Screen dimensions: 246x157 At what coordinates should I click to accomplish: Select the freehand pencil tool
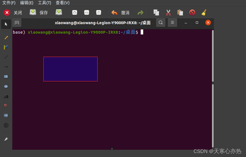tap(6, 38)
